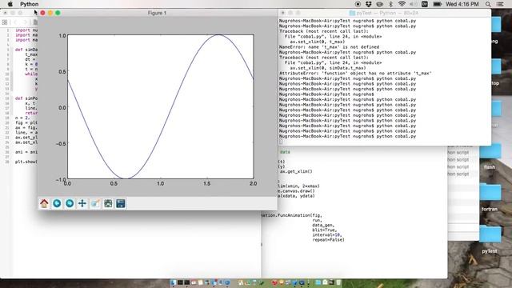The width and height of the screenshot is (512, 288).
Task: Click FuncAnimation(fig, text in rear window
Action: click(300, 215)
